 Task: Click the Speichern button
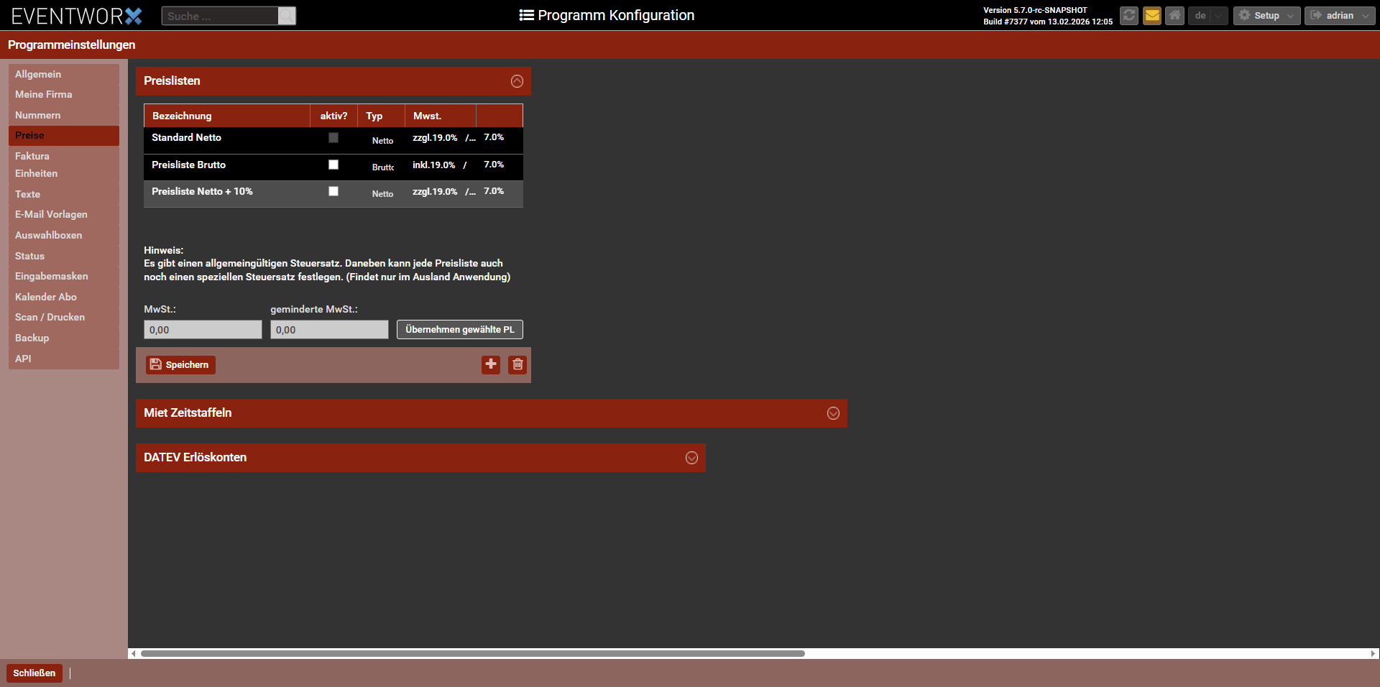[x=180, y=364]
